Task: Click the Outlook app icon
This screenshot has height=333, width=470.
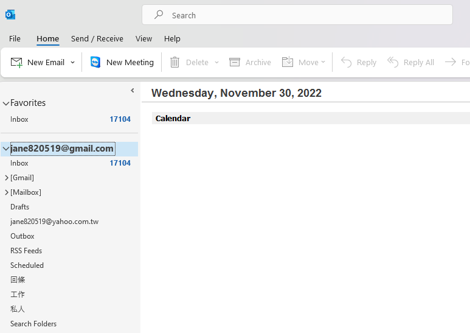Action: pos(10,15)
